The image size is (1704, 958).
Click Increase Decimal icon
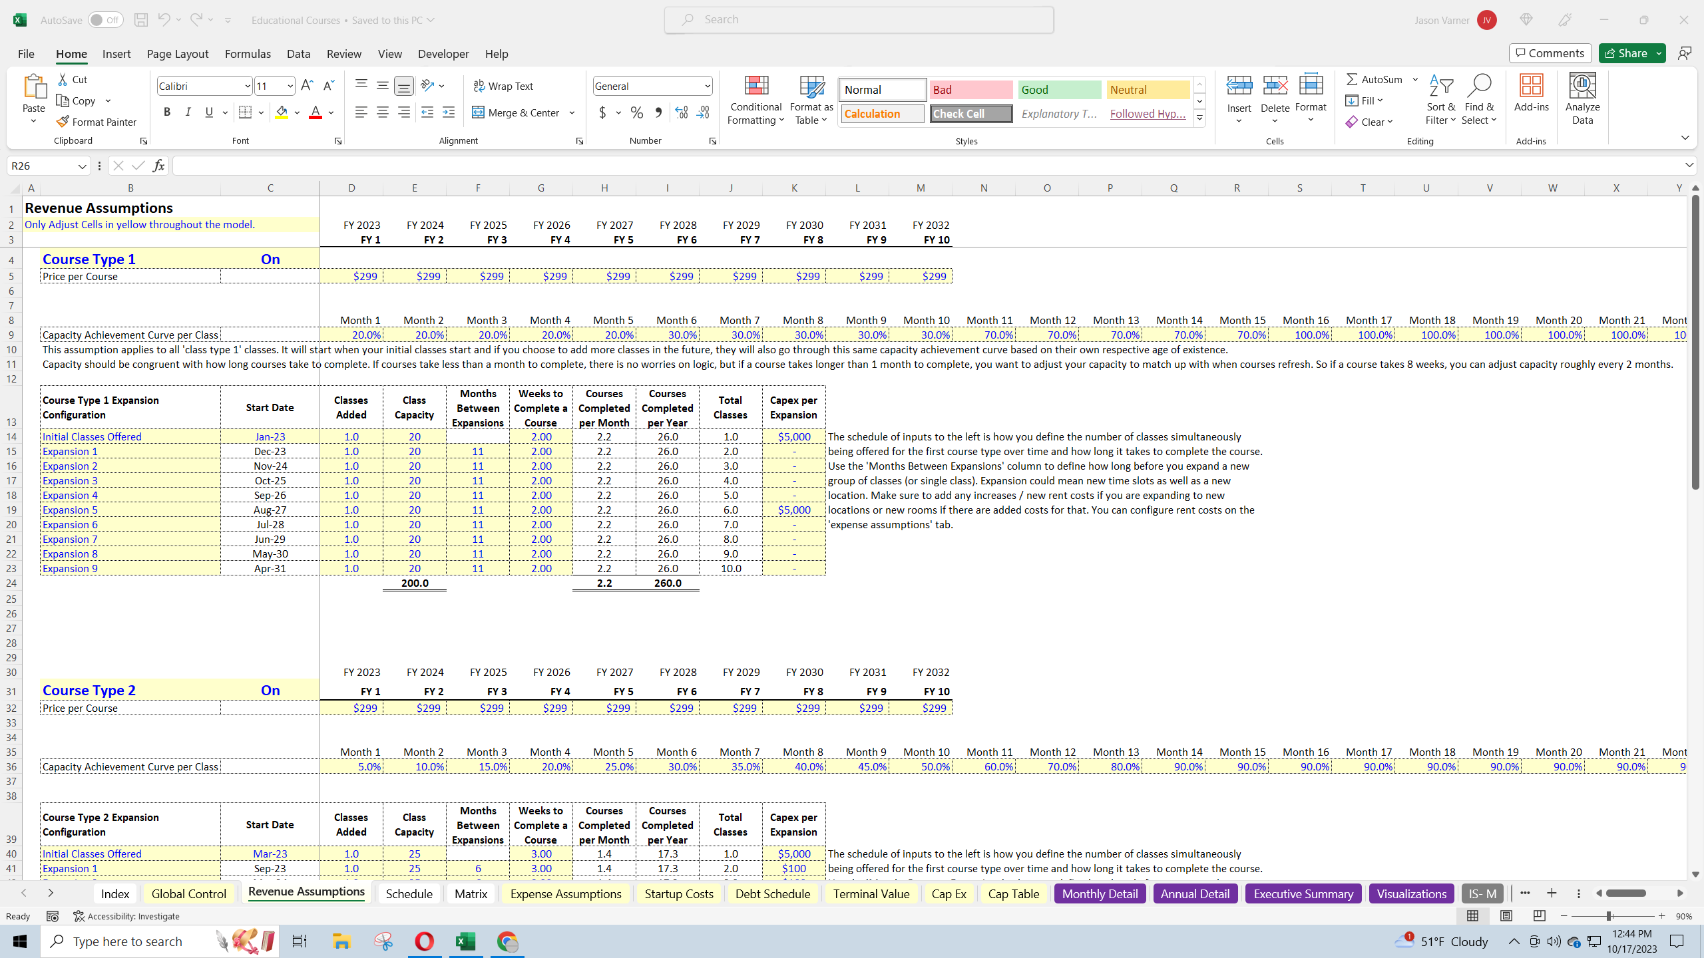tap(682, 112)
